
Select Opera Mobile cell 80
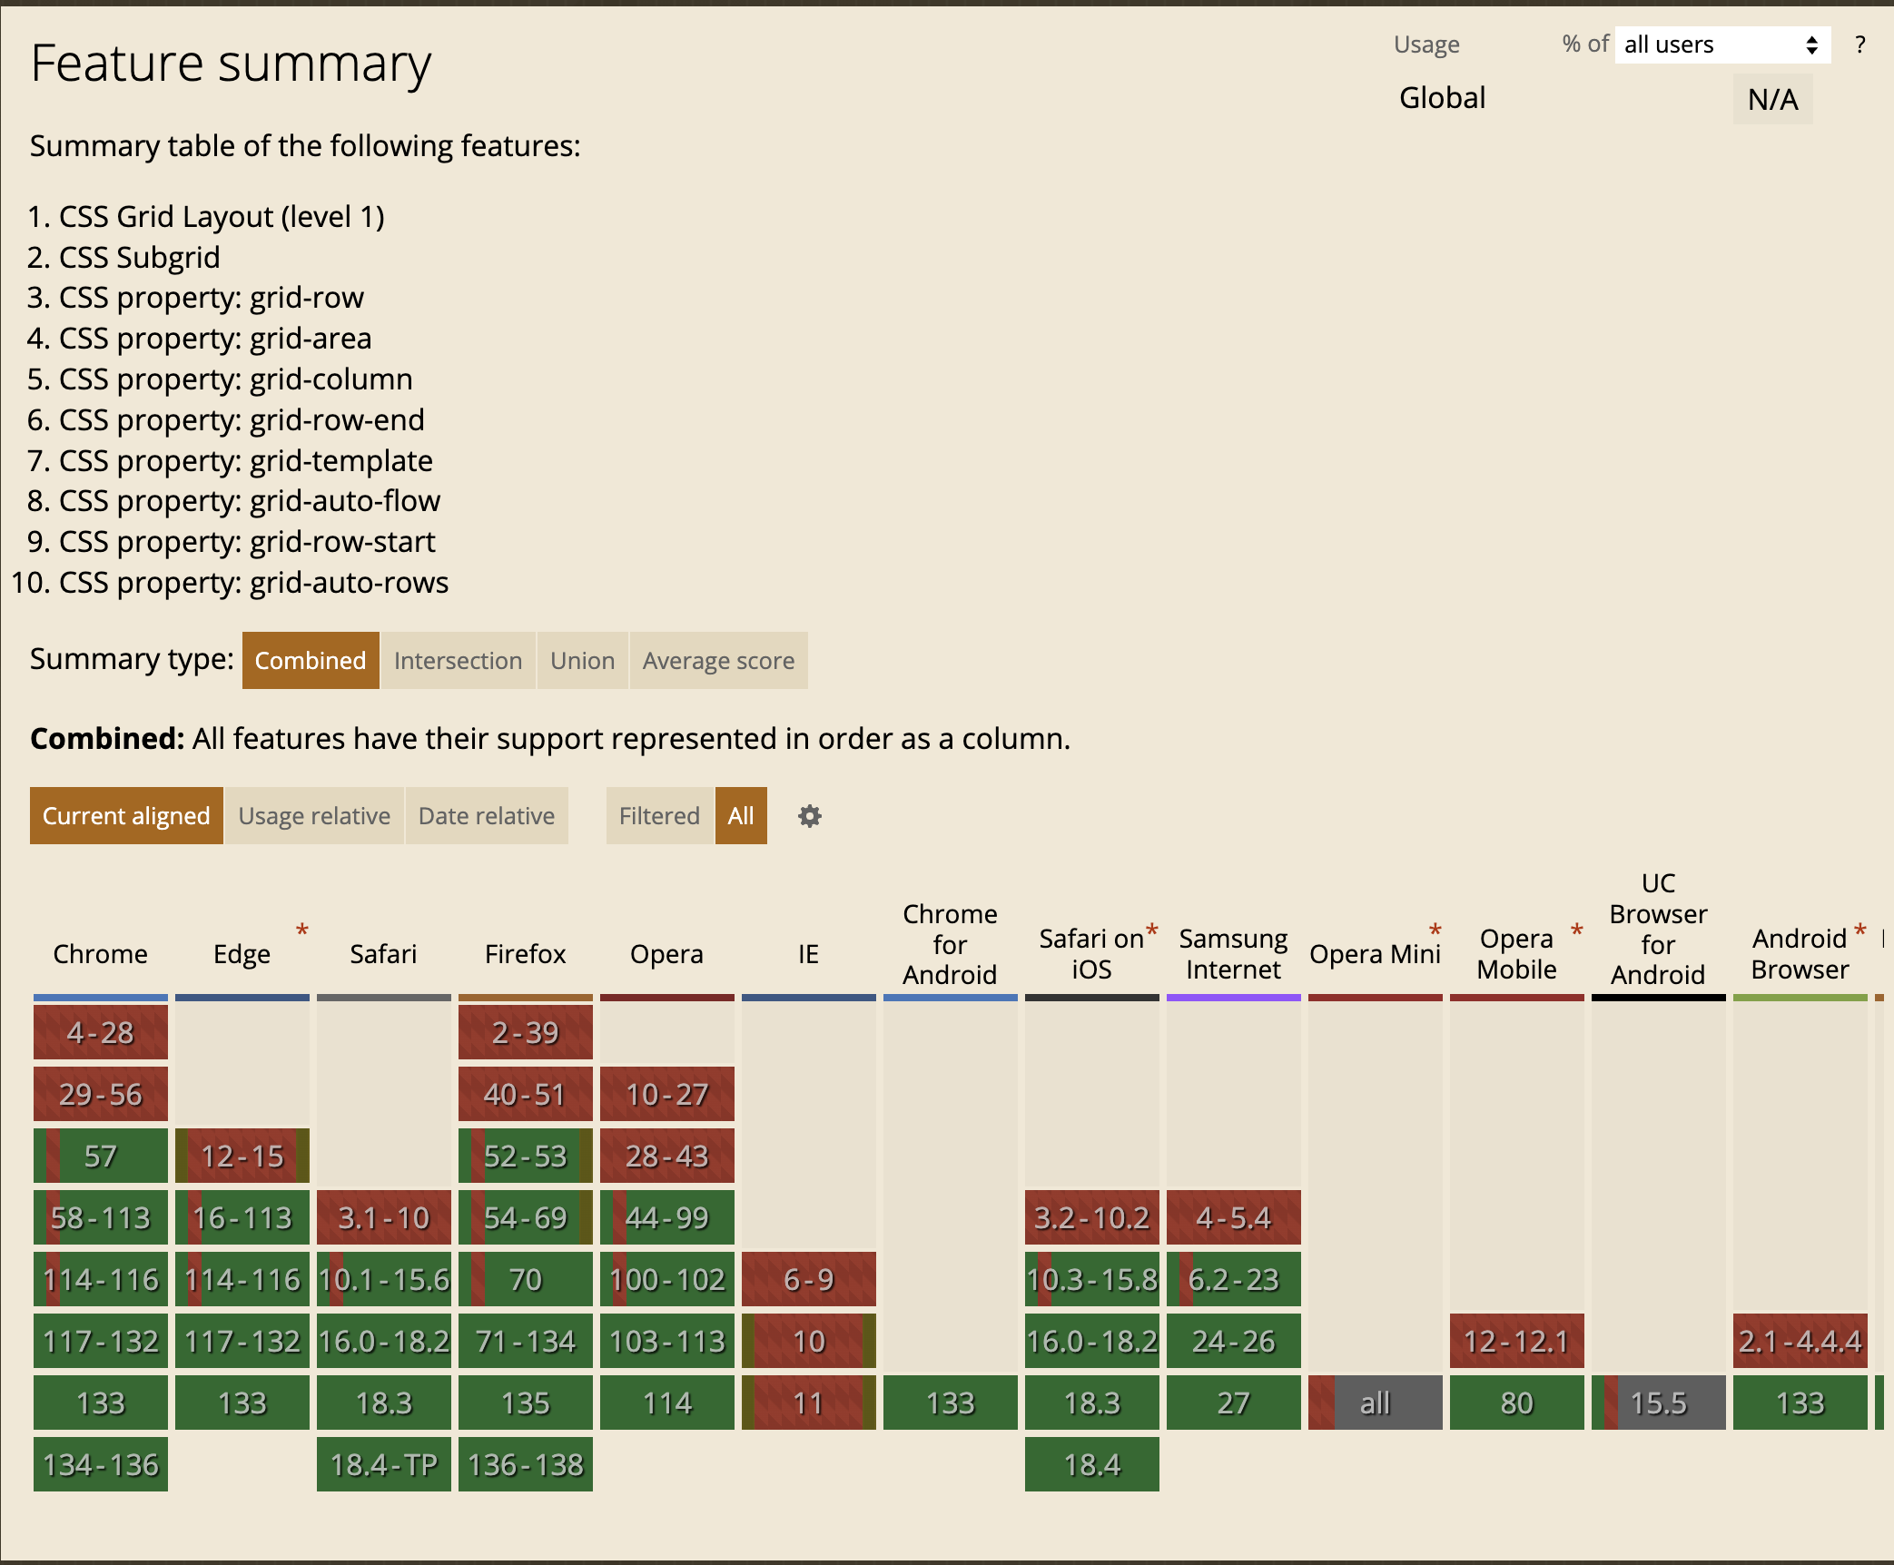pyautogui.click(x=1517, y=1403)
